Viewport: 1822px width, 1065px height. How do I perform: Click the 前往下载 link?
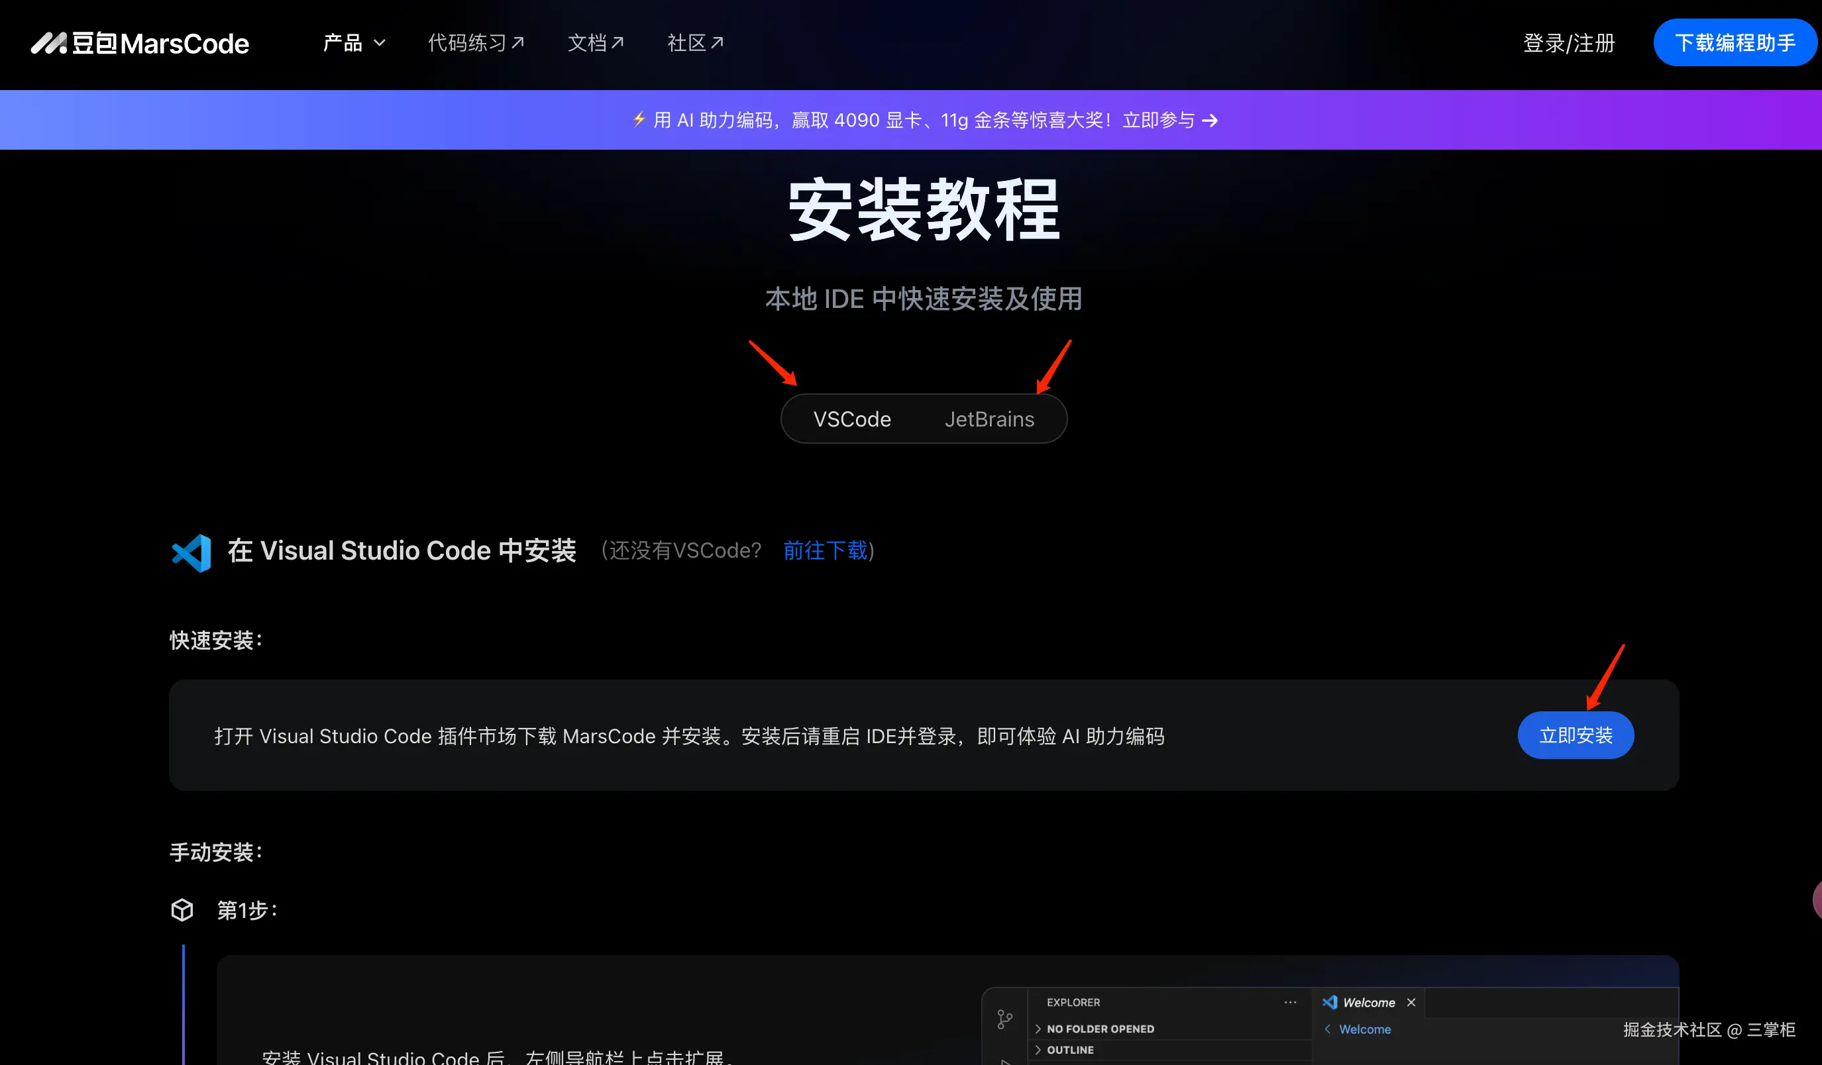tap(825, 551)
